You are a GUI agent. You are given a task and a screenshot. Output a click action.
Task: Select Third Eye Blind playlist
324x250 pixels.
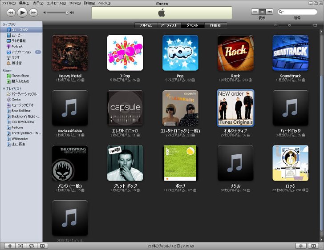pos(21,133)
